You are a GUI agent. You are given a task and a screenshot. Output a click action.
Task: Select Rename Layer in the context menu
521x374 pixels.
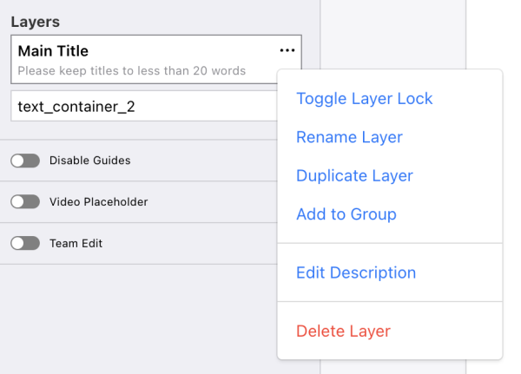349,137
